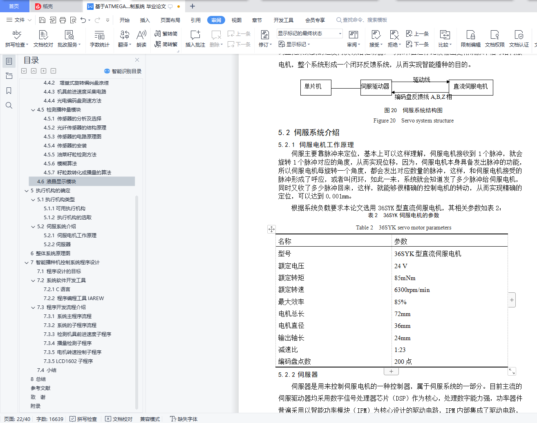Open the 显示标记 dropdown

pos(294,44)
